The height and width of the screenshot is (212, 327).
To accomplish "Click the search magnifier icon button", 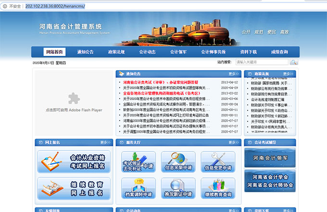I will 294,62.
